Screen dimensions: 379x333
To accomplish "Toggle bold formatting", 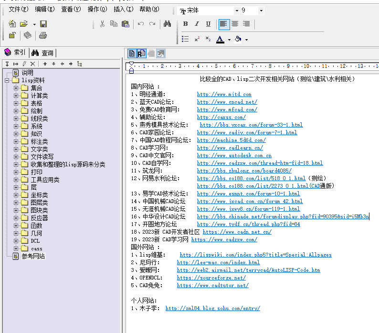I will [x=185, y=24].
